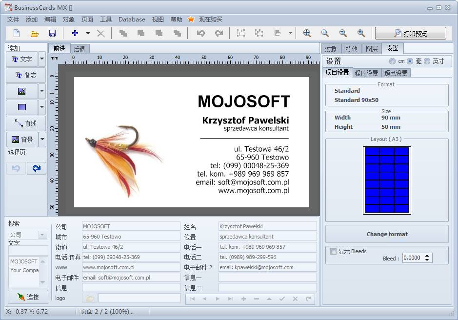Click the blue A3 layout preview
The width and height of the screenshot is (458, 320).
coord(387,180)
